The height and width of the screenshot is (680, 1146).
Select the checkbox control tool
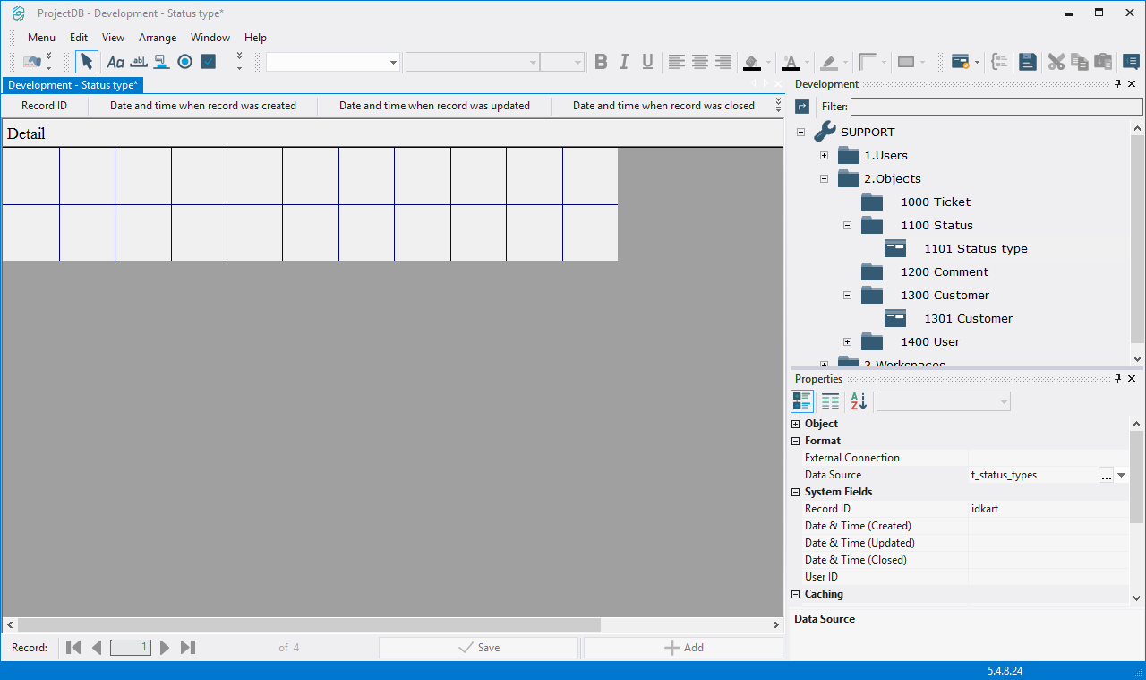[209, 62]
